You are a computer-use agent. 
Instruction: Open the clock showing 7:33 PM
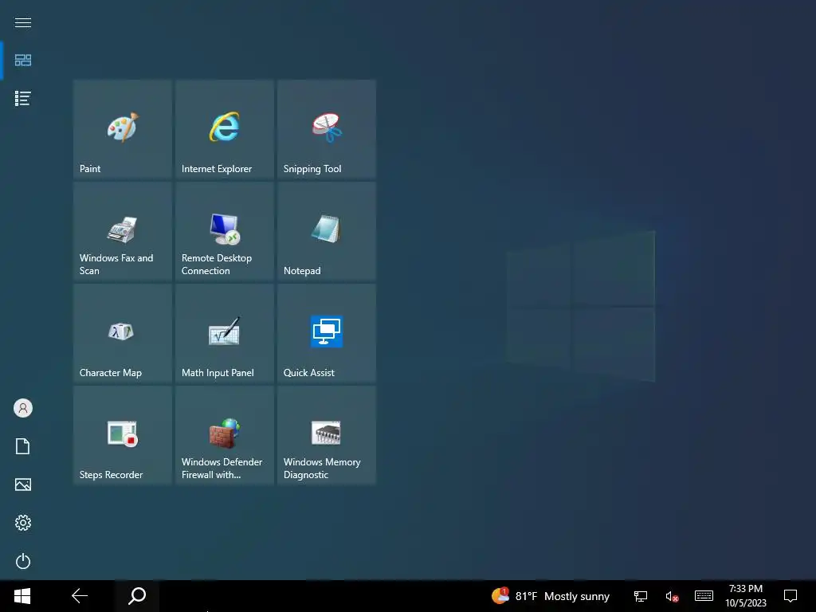746,596
